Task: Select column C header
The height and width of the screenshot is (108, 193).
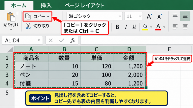Action: click(x=97, y=49)
